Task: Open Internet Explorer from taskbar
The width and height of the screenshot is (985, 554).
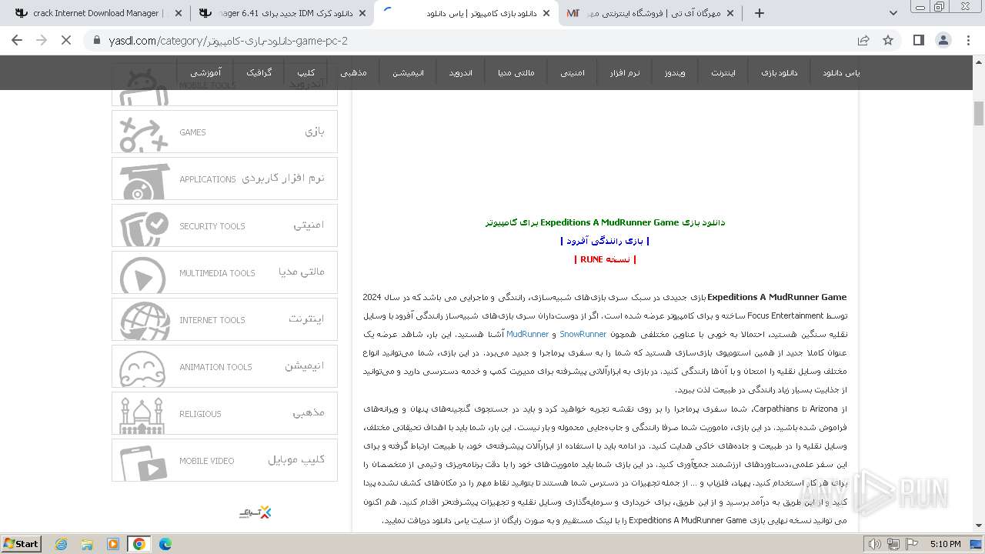Action: [61, 544]
